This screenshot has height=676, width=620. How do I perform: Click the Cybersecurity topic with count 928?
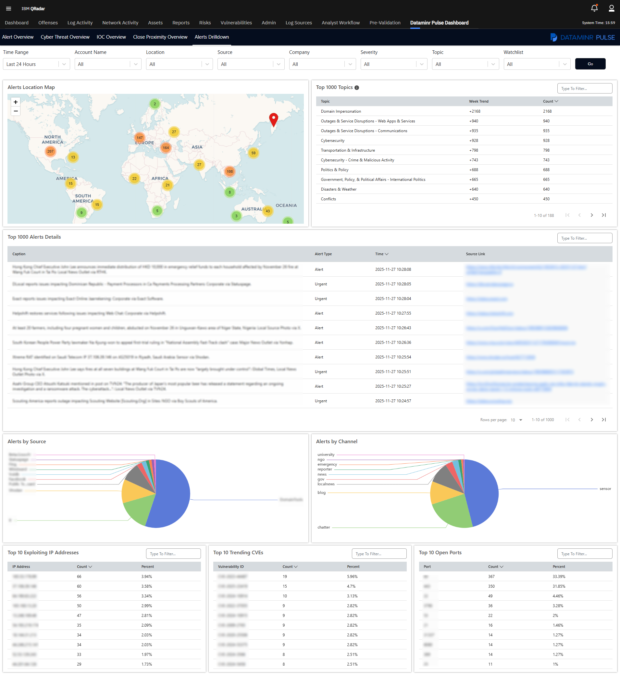(x=464, y=141)
